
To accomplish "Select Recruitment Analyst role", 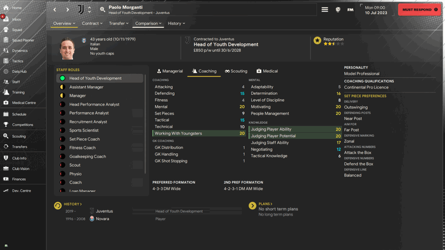I will [x=100, y=122].
